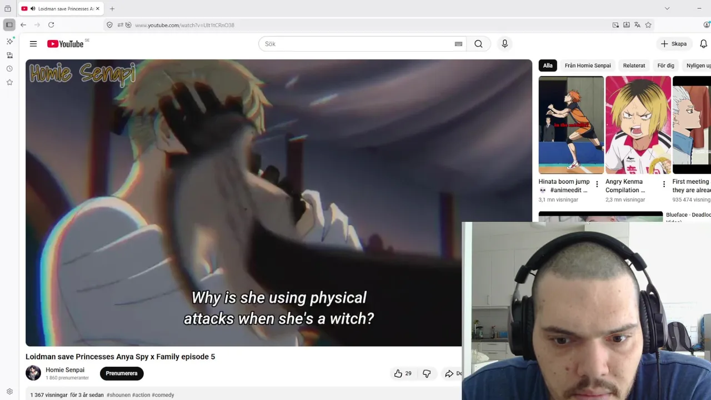Mute the tab via the speaker icon
This screenshot has width=711, height=400.
click(x=33, y=9)
